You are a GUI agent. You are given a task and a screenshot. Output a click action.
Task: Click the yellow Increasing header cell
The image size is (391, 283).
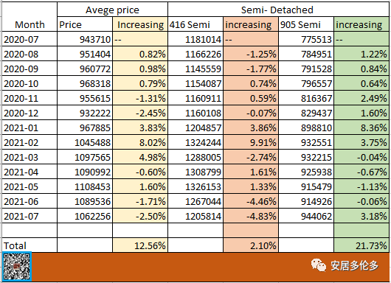pyautogui.click(x=140, y=24)
